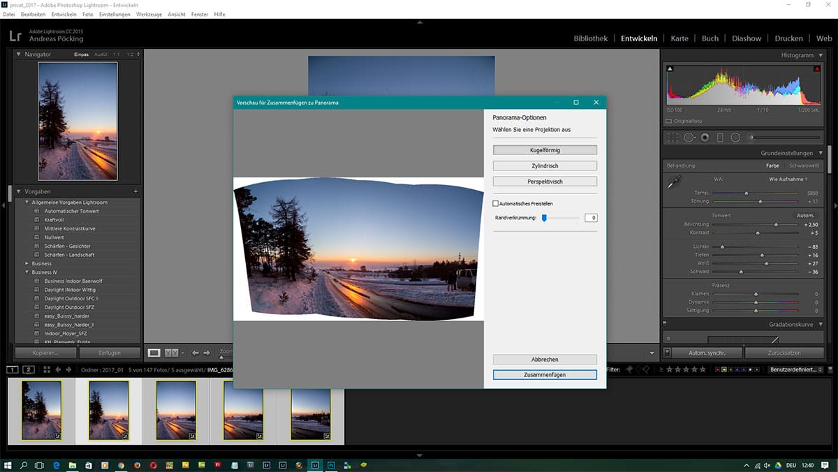
Task: Collapse the Navigator panel
Action: click(18, 54)
